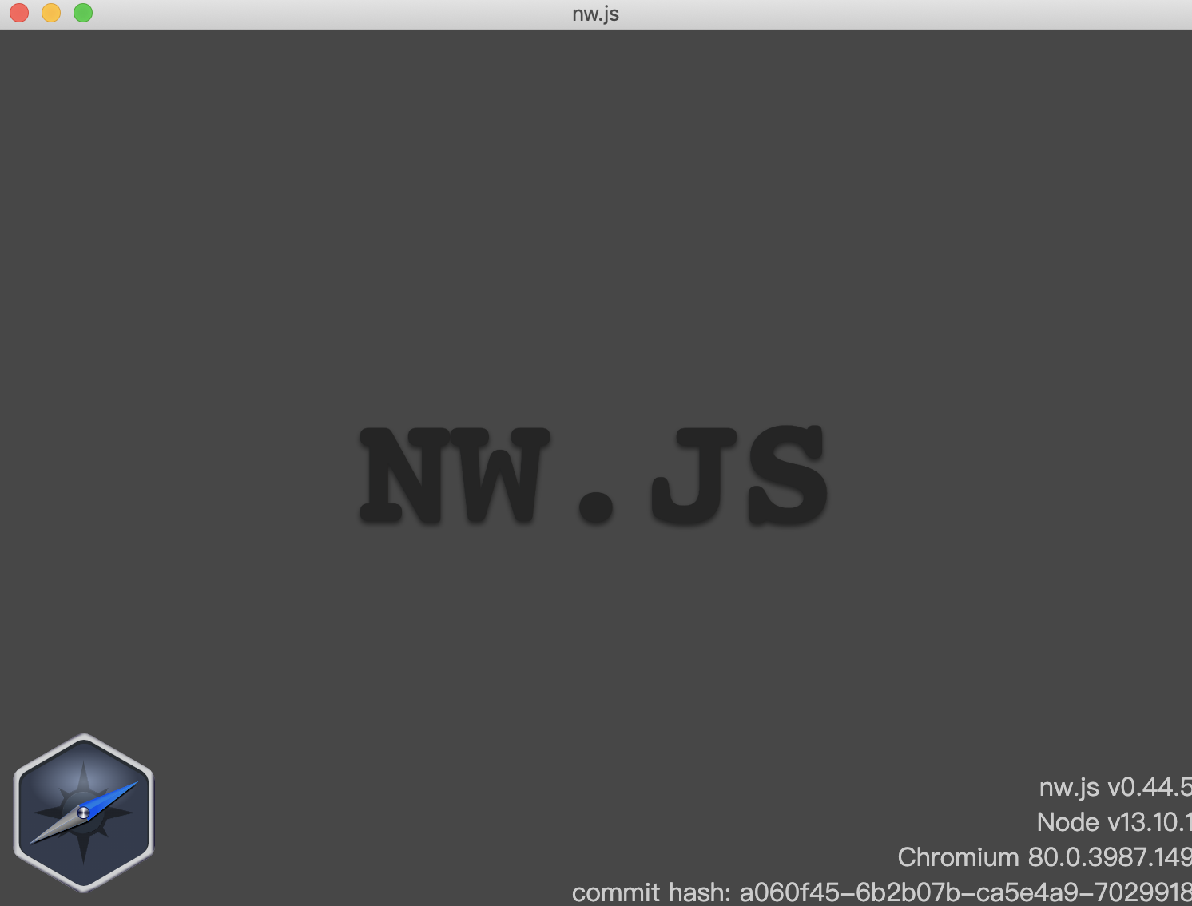Click the 'nw.js' window title text
This screenshot has width=1192, height=906.
pos(596,14)
